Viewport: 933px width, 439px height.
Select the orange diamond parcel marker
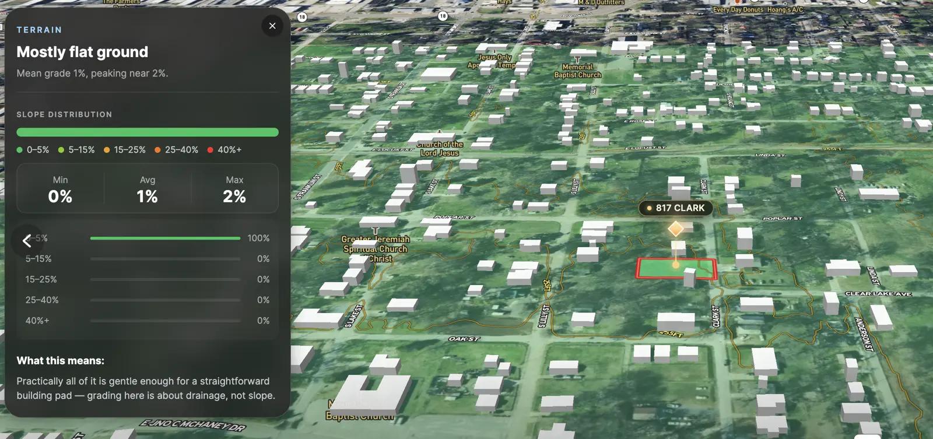(x=675, y=229)
